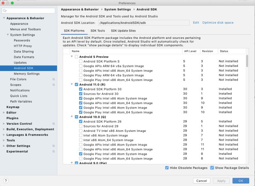
Task: Click System Settings in the breadcrumb
Action: pos(117,10)
